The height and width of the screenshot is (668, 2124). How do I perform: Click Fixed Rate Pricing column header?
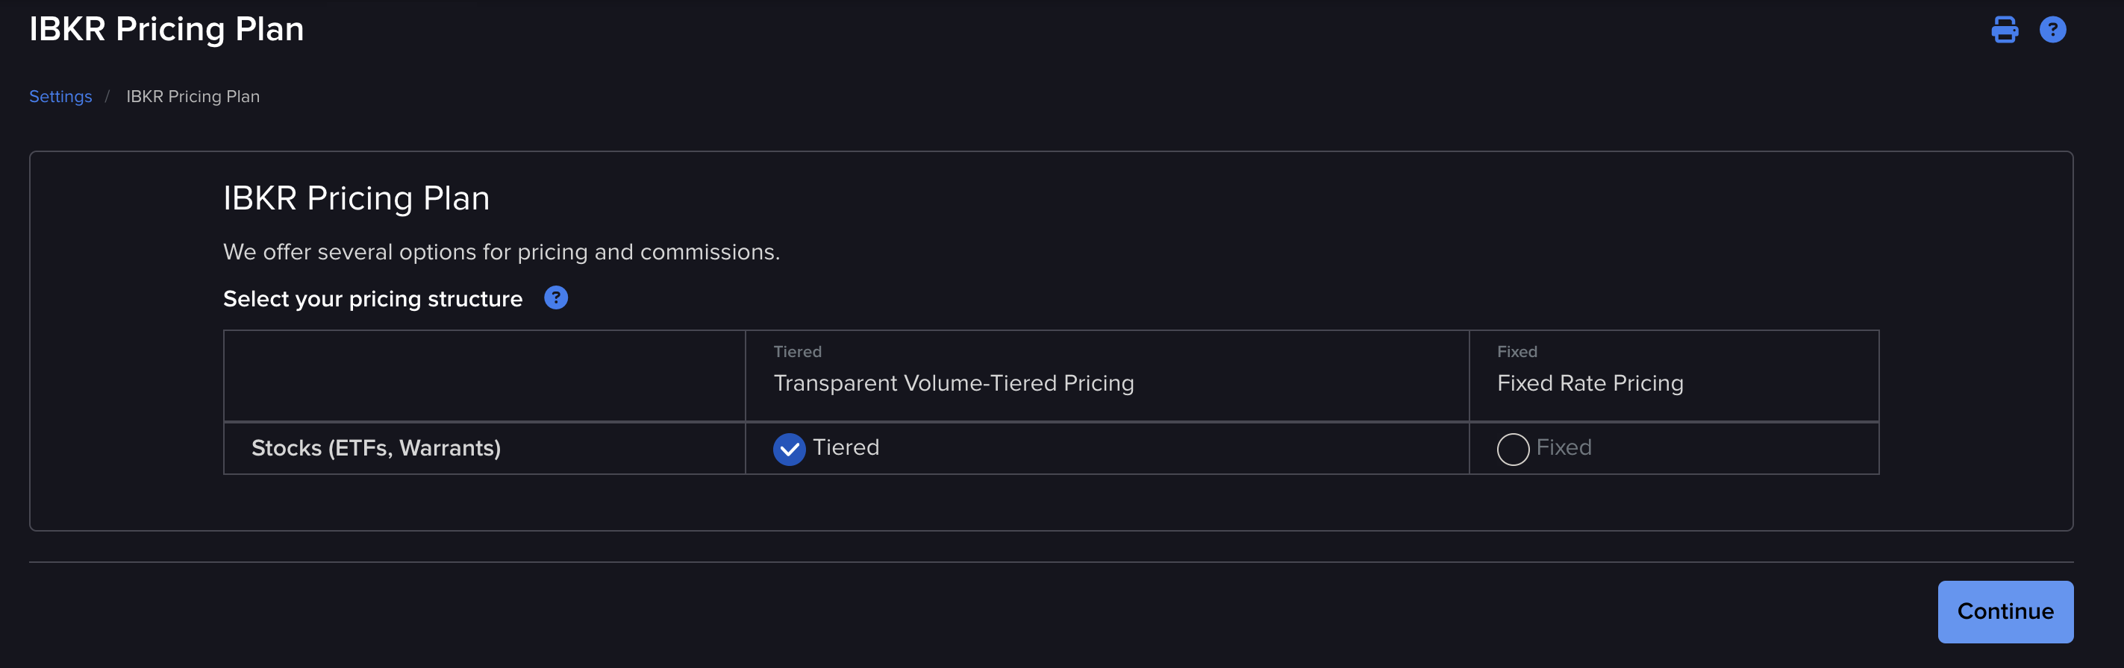1589,383
